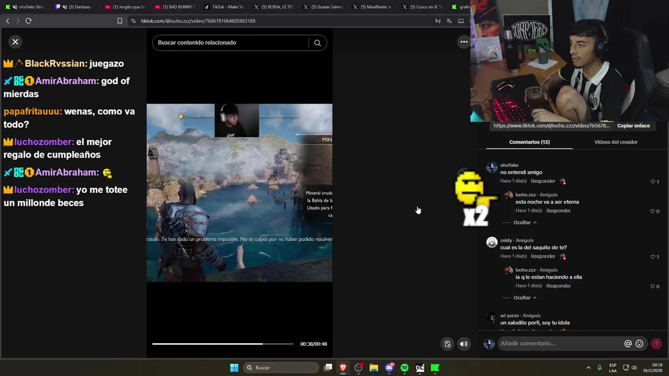This screenshot has height=376, width=669.
Task: Switch to 'Comentarios (13)' tab
Action: [x=529, y=142]
